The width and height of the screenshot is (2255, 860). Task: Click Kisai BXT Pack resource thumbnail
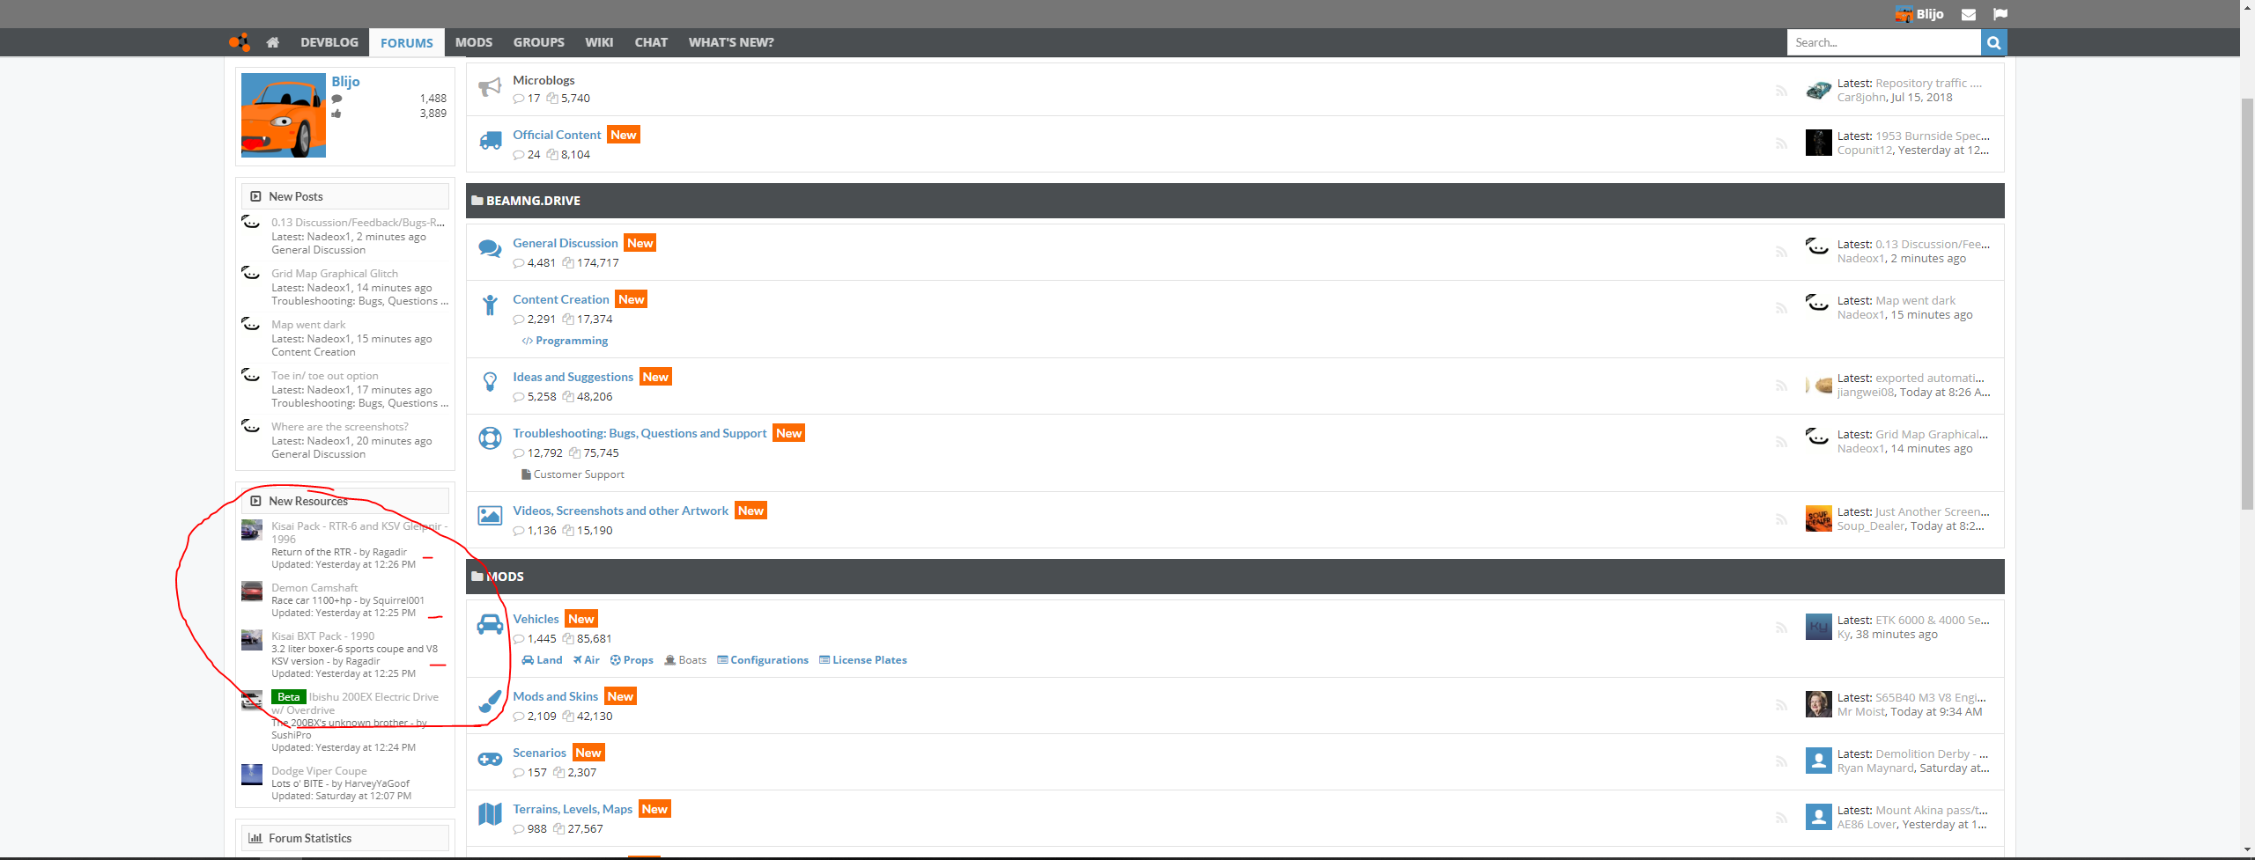[x=252, y=640]
